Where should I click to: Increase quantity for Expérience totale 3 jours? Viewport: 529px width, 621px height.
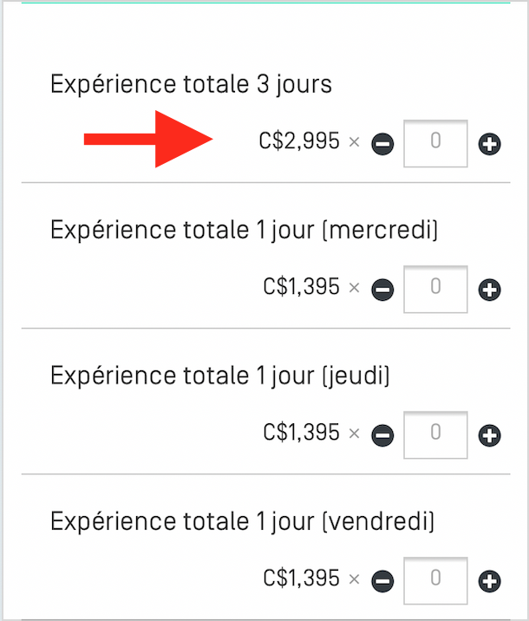tap(489, 144)
